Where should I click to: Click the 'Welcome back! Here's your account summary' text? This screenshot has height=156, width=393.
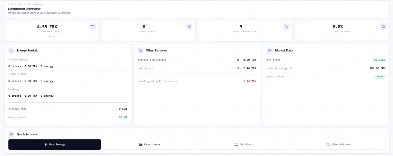click(x=39, y=13)
